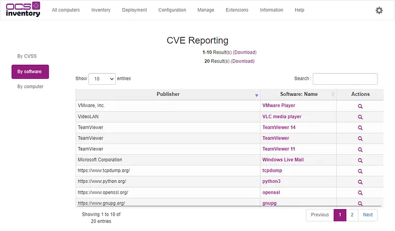The width and height of the screenshot is (395, 231).
Task: Open the Information menu
Action: pos(272,10)
